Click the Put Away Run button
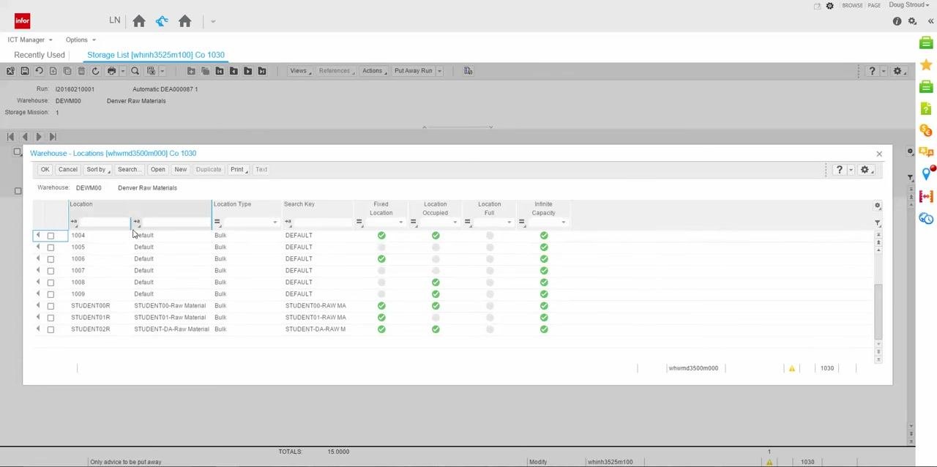 (413, 71)
